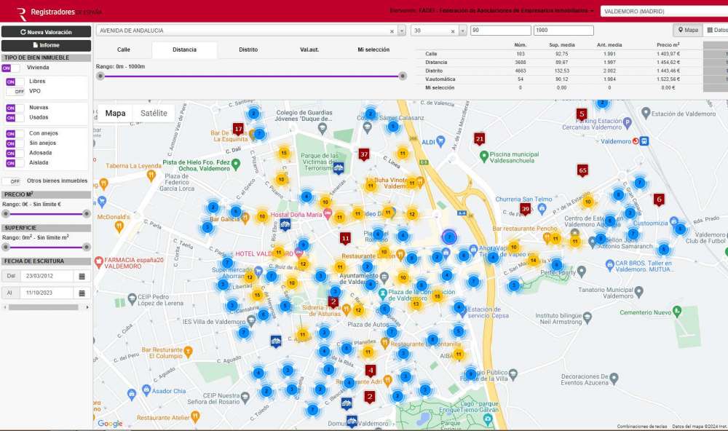Click the Farmacia españa20 pin
Image resolution: width=728 pixels, height=431 pixels.
pos(98,262)
